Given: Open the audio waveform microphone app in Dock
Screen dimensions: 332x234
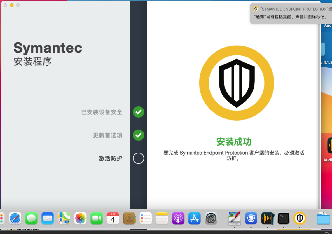Looking at the screenshot, I should (x=268, y=218).
